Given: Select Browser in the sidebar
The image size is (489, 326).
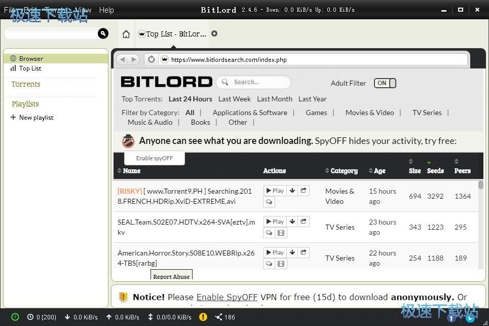Looking at the screenshot, I should pyautogui.click(x=56, y=58).
